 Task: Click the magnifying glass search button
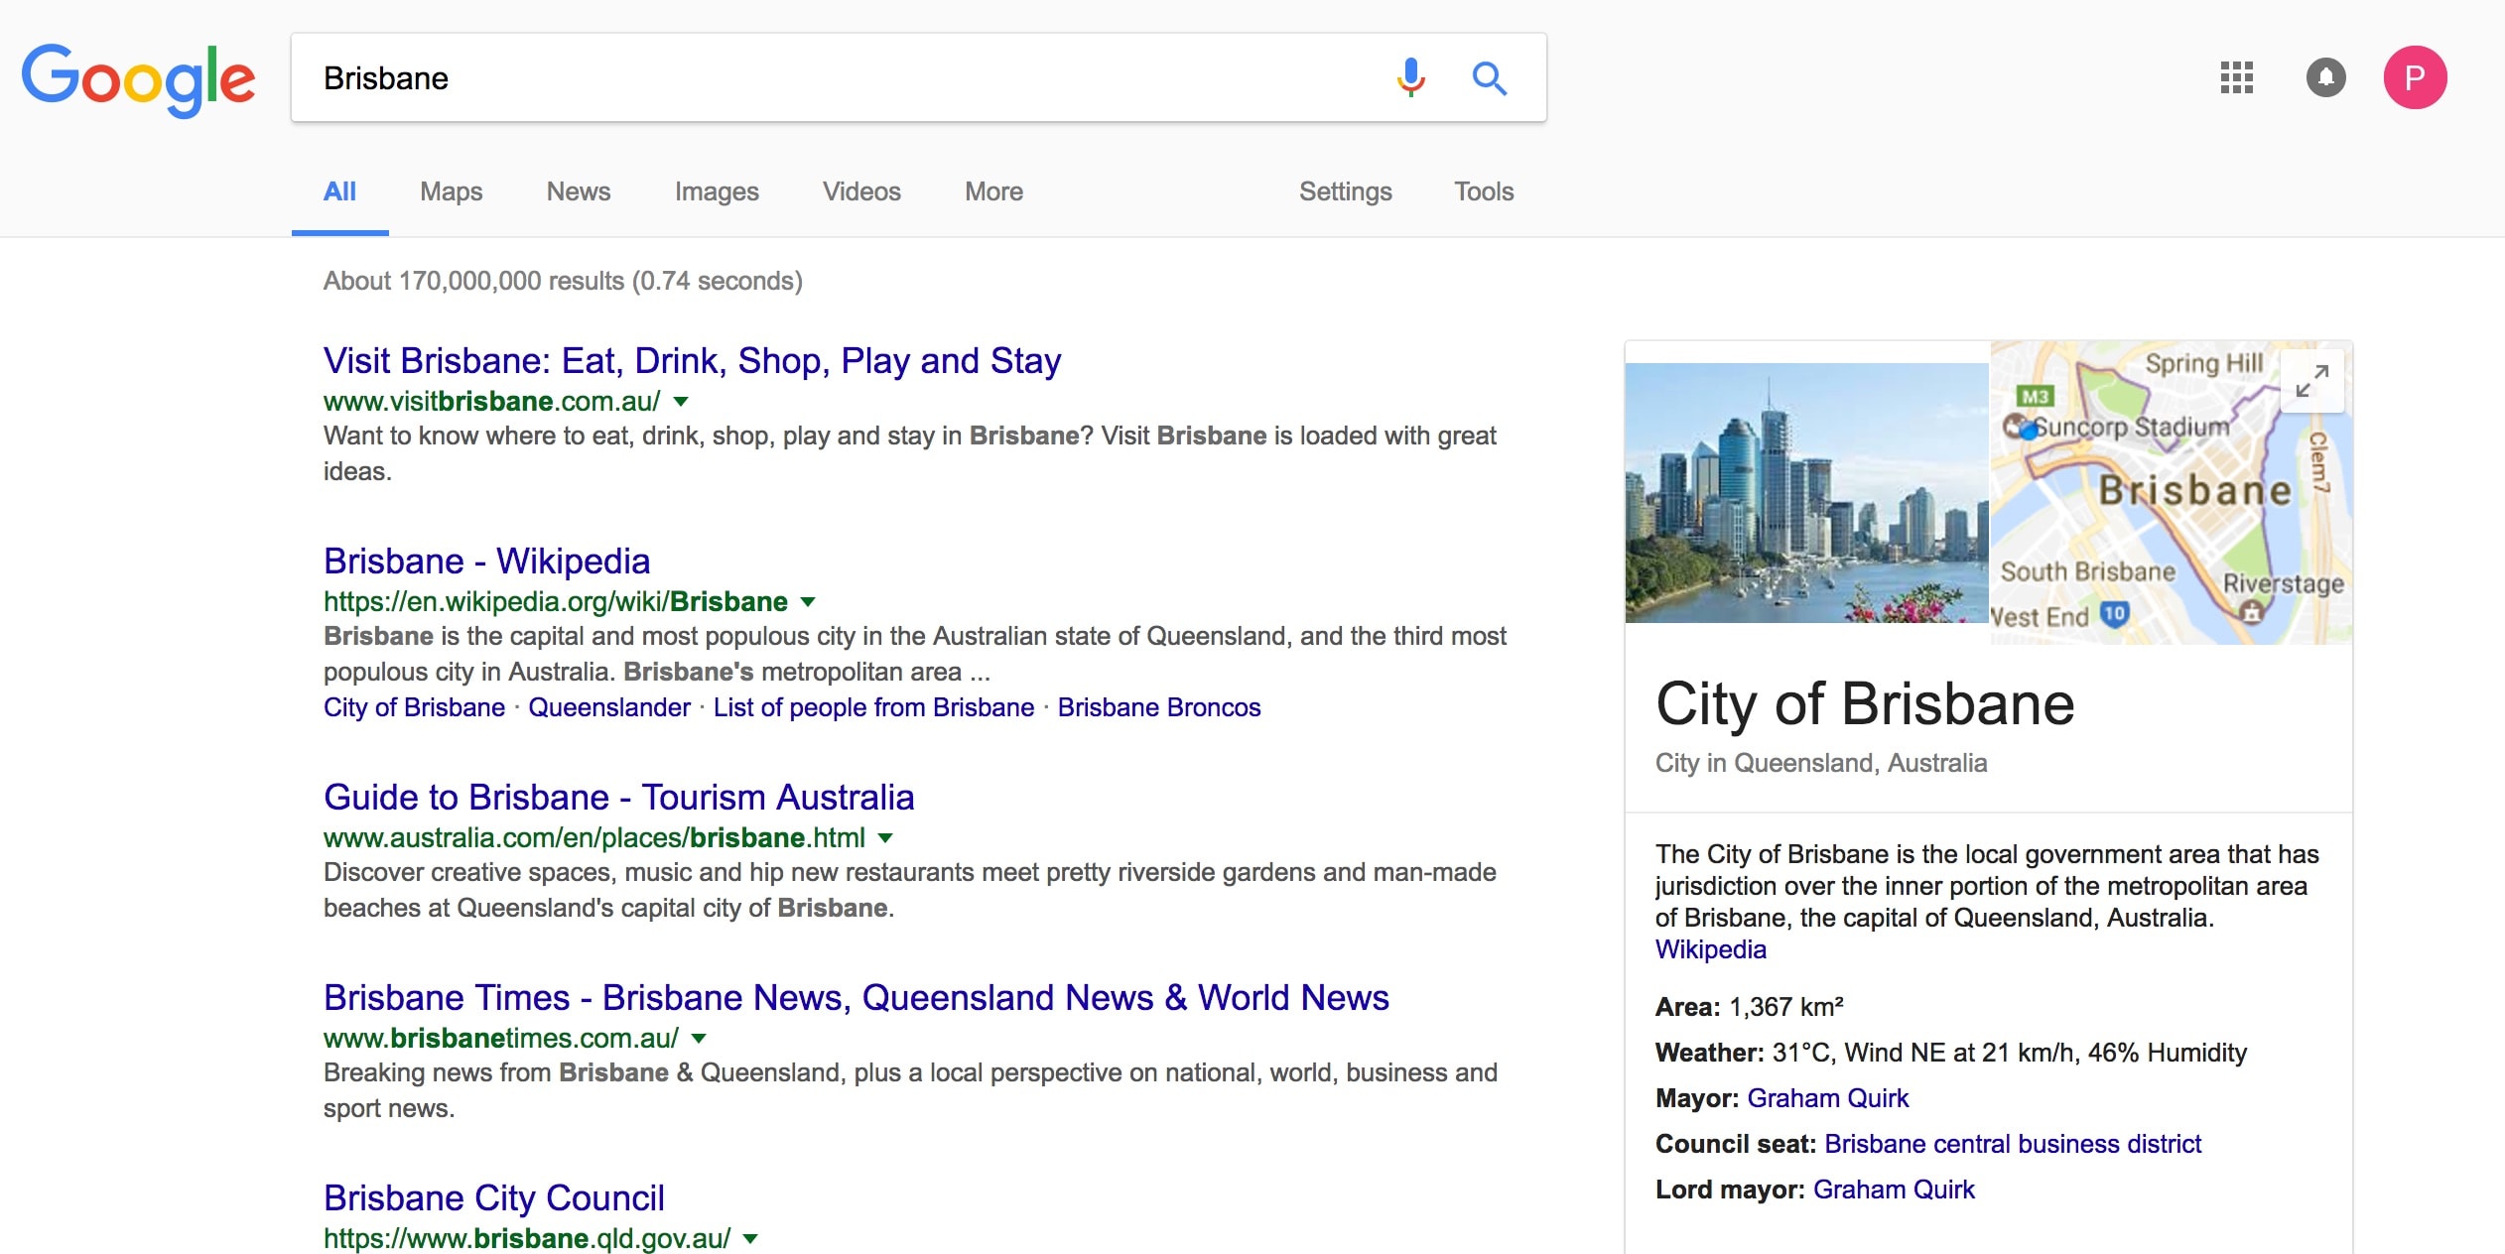(1489, 77)
